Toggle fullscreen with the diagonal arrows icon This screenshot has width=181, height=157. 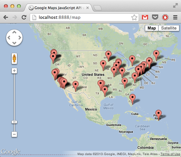point(175,6)
